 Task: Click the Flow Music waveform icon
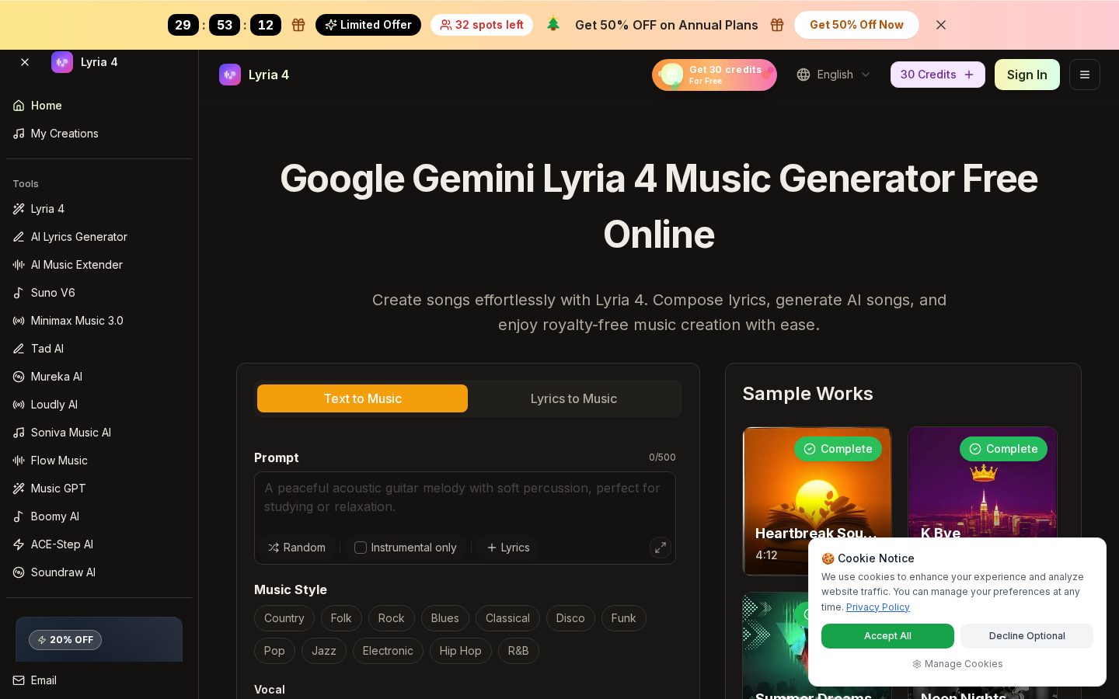tap(19, 461)
